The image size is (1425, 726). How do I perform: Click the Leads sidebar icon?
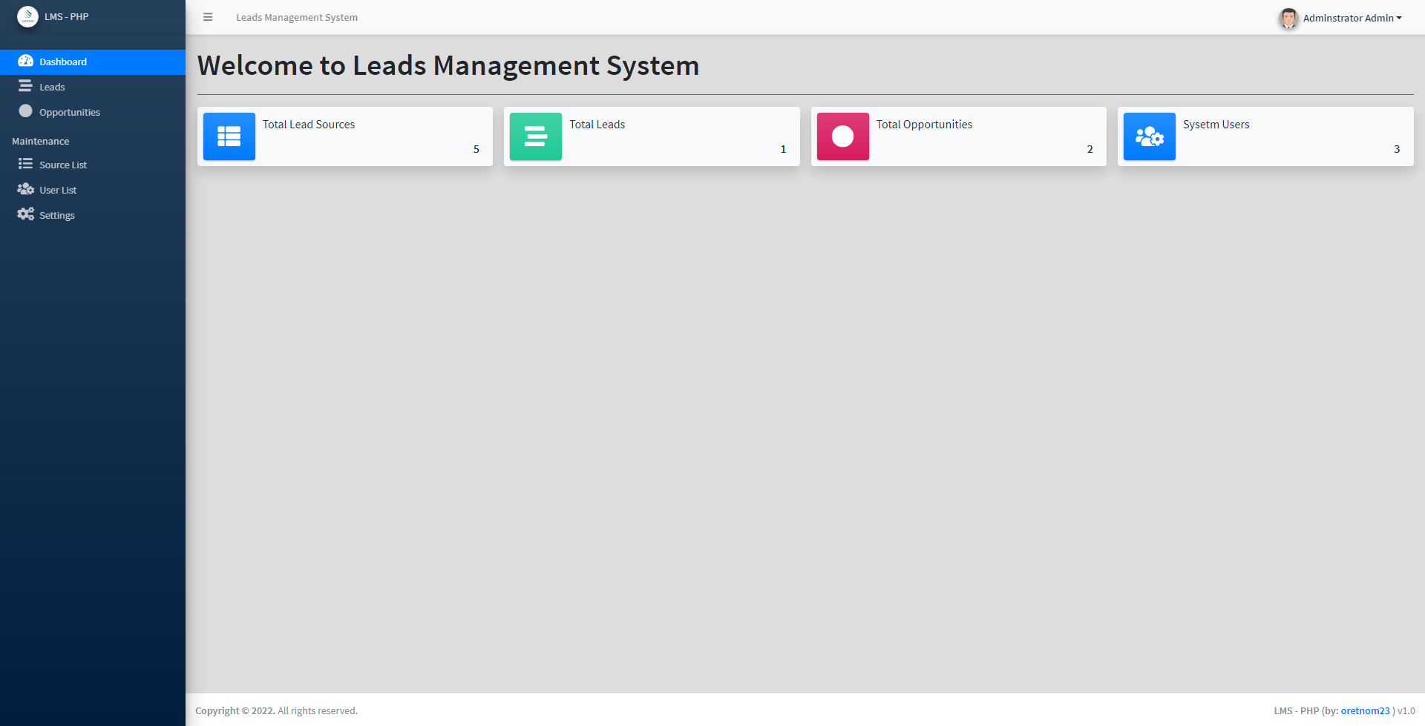point(25,86)
